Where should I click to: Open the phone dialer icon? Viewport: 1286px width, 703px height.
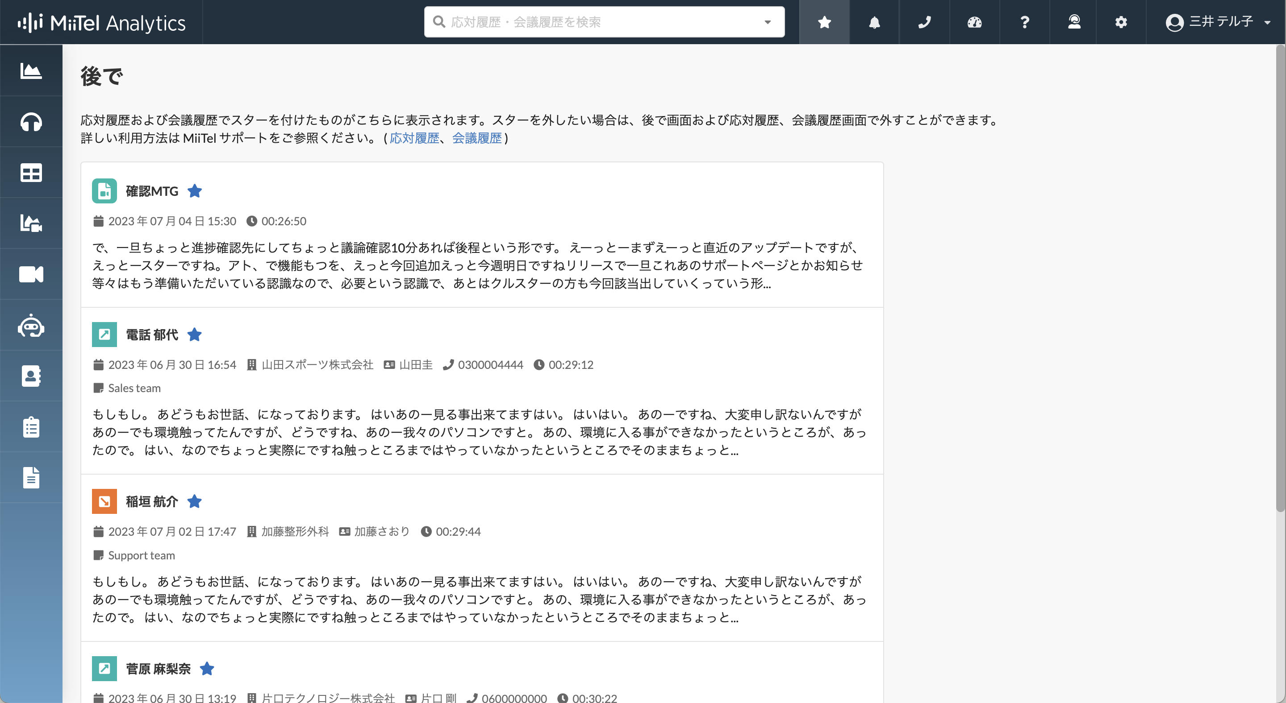924,22
